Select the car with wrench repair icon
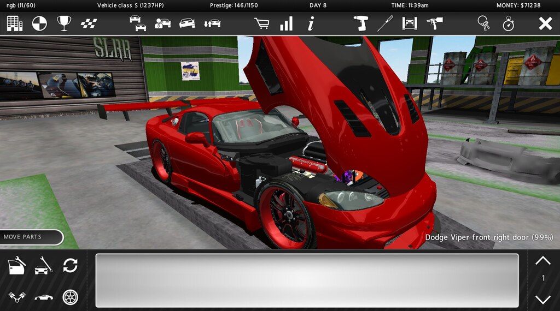 44,266
